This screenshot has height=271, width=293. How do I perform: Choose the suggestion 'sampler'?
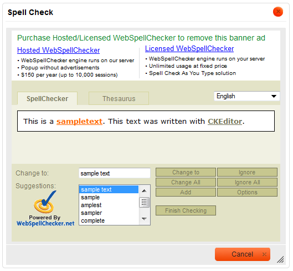click(x=91, y=213)
